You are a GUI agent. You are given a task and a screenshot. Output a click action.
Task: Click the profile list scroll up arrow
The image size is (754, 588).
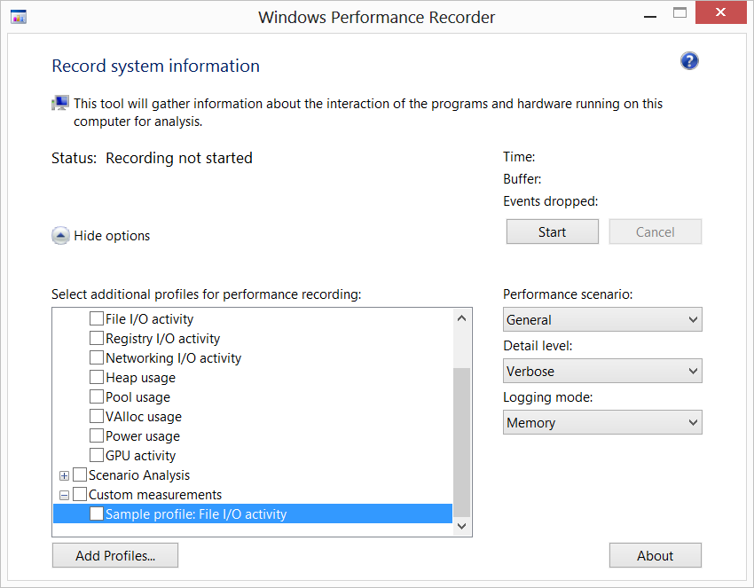pos(461,318)
